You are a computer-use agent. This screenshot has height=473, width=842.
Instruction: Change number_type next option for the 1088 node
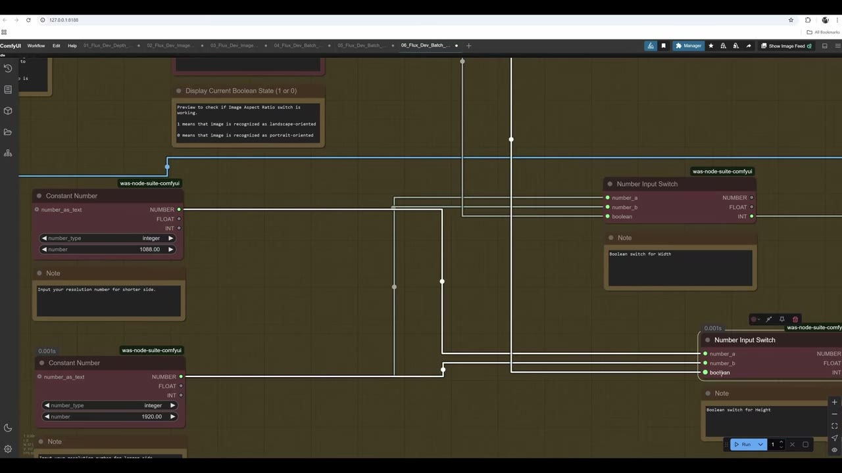170,238
